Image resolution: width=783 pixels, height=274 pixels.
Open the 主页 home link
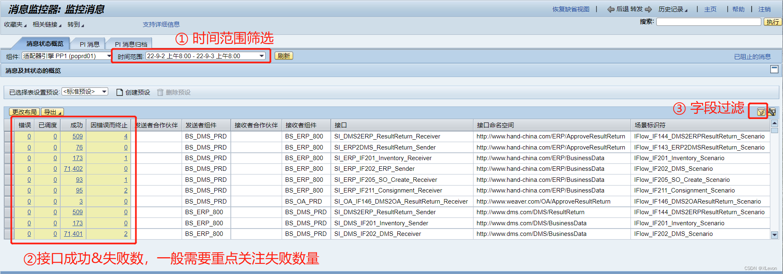tap(710, 9)
